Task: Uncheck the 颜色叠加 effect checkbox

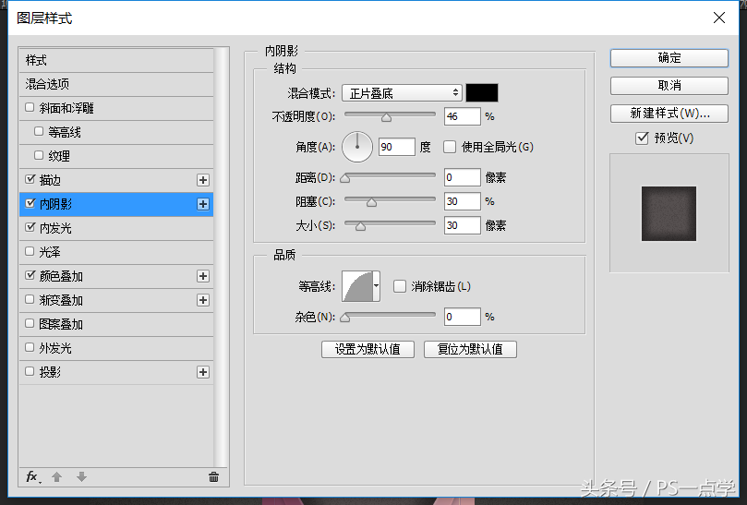Action: click(30, 275)
